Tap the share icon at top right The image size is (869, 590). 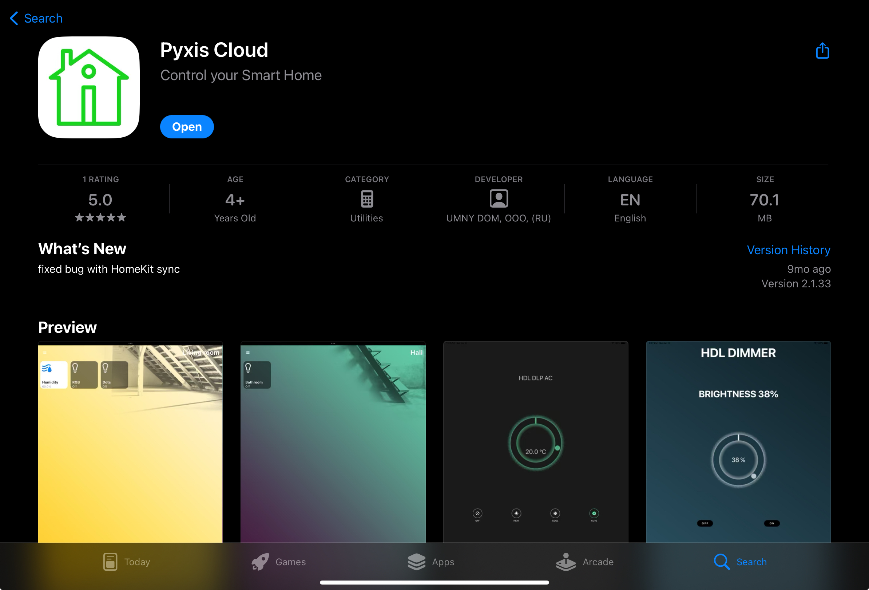pos(822,51)
